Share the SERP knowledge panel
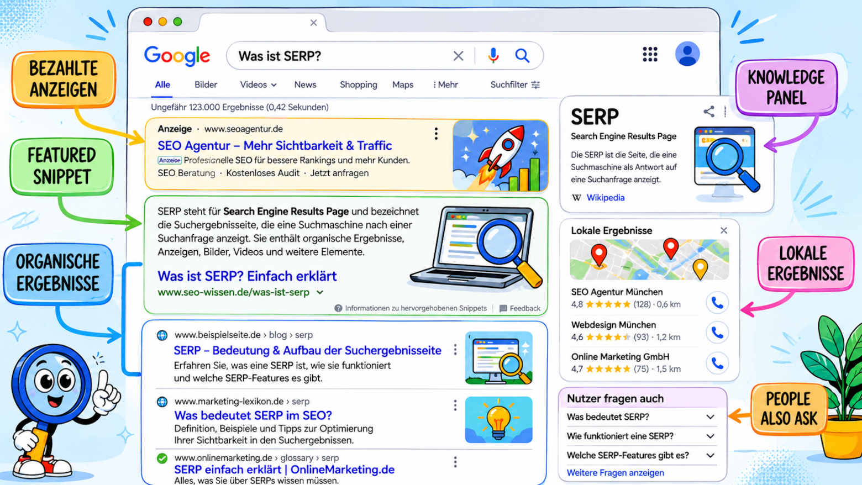 tap(709, 111)
